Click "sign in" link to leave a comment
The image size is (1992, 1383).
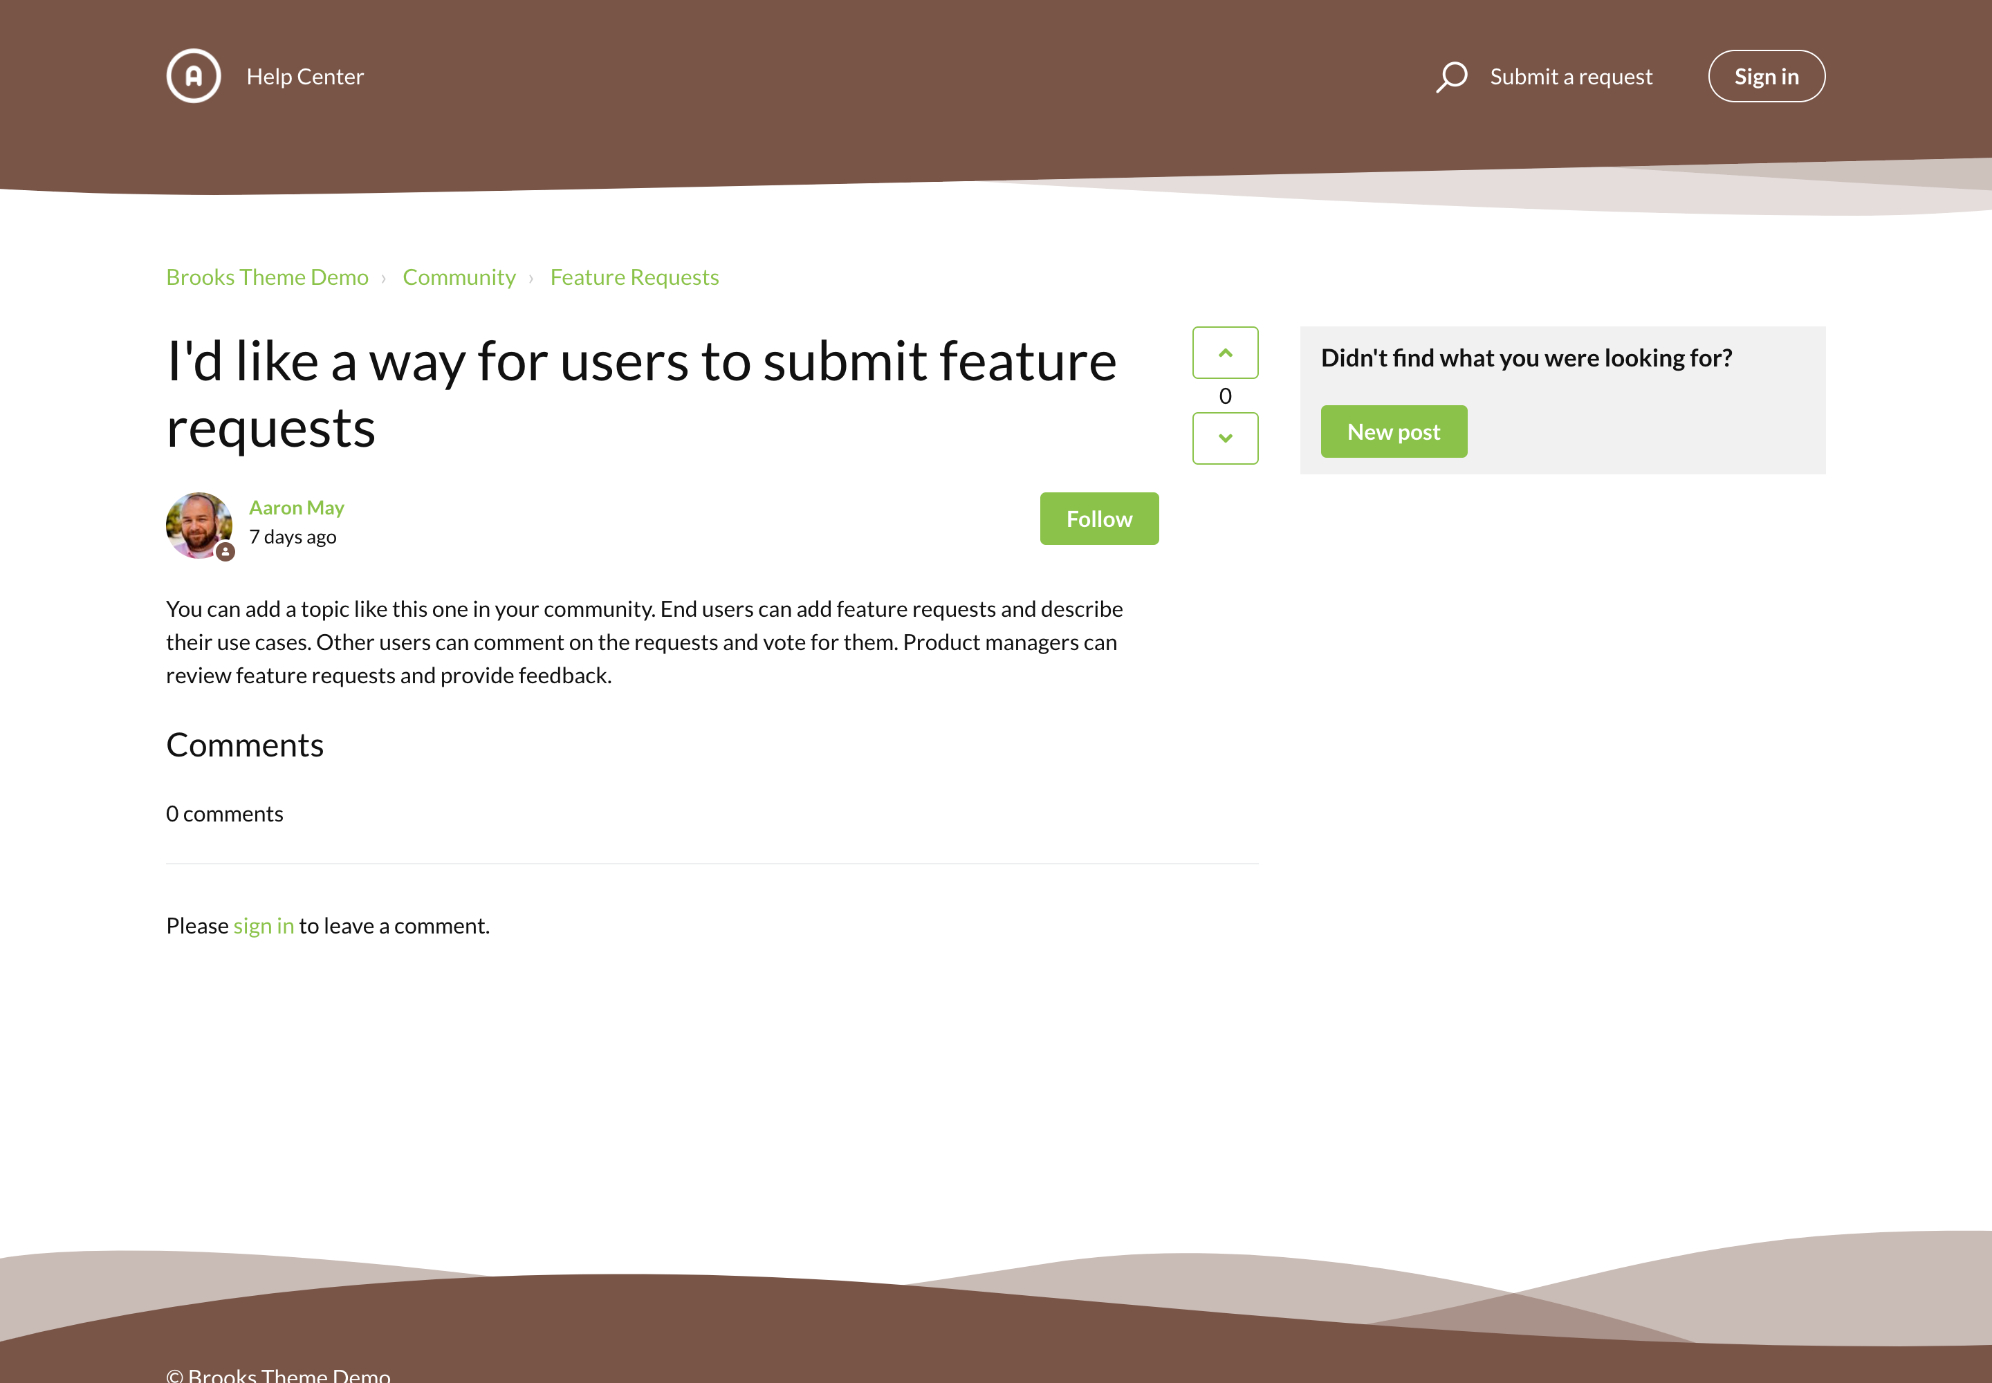pyautogui.click(x=264, y=925)
